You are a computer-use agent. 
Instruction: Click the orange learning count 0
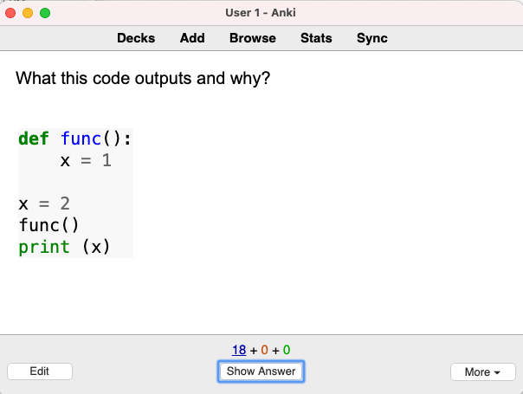265,351
